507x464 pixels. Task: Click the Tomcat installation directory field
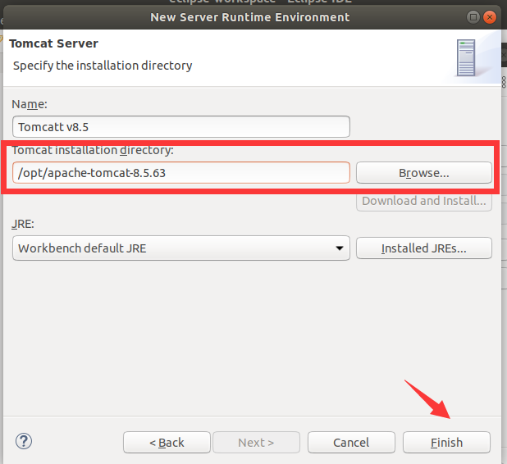click(181, 173)
